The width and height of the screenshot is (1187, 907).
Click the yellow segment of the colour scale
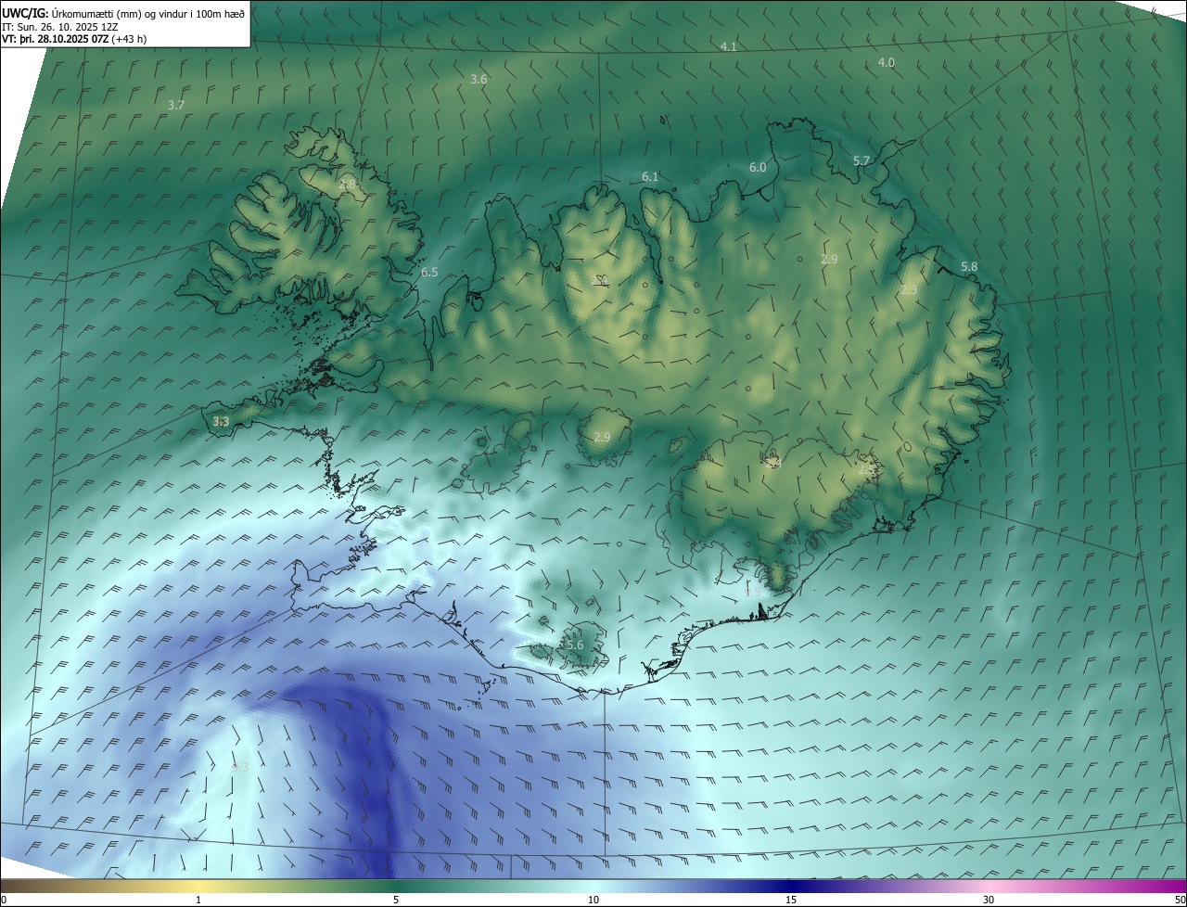pos(199,887)
